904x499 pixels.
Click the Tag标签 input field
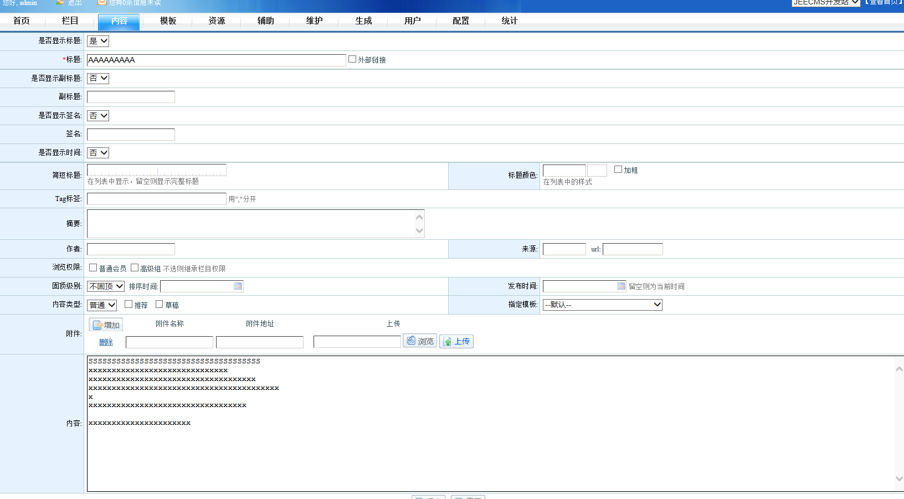[x=157, y=199]
